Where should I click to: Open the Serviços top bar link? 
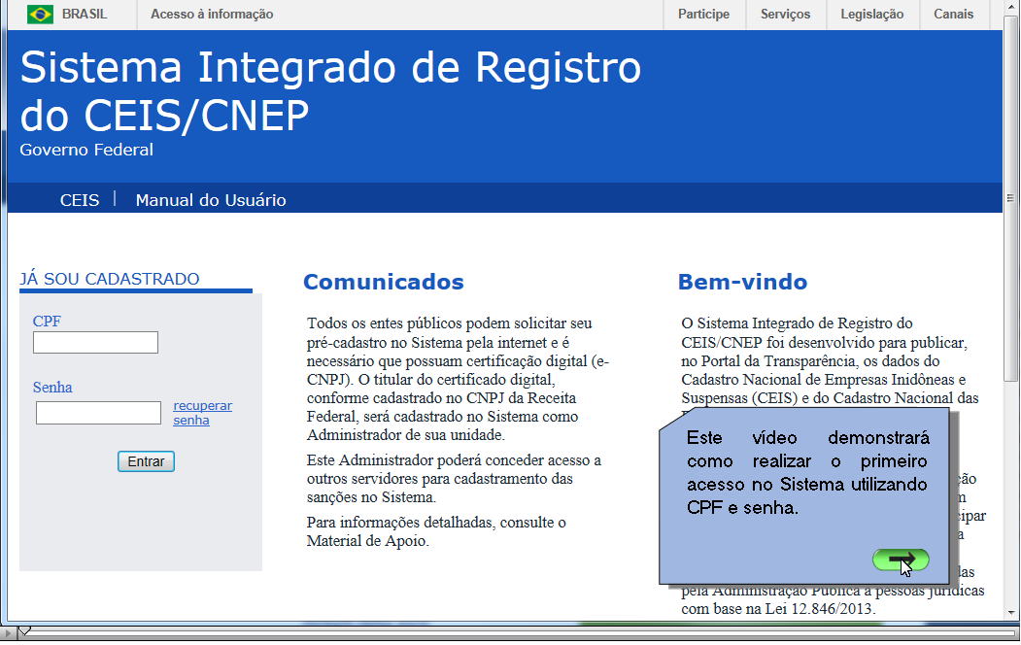[x=785, y=15]
